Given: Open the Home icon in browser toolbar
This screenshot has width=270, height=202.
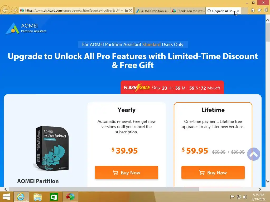Looking at the screenshot, I should 253,10.
